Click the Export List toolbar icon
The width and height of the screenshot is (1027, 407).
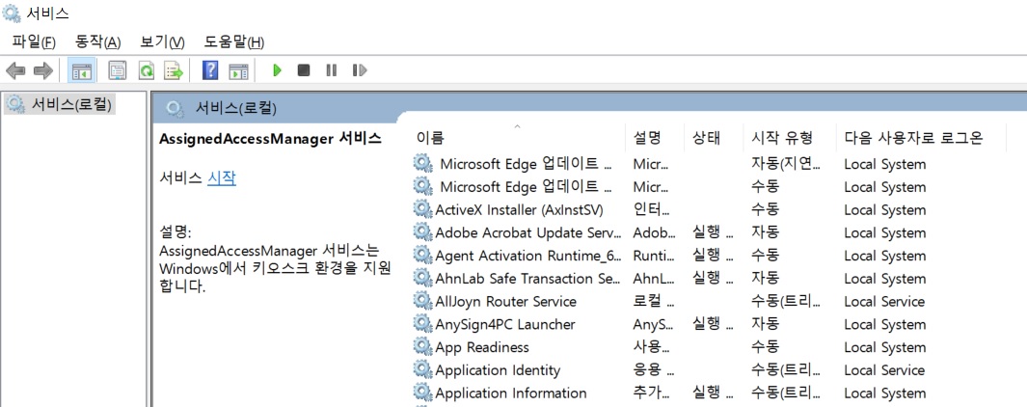tap(174, 70)
